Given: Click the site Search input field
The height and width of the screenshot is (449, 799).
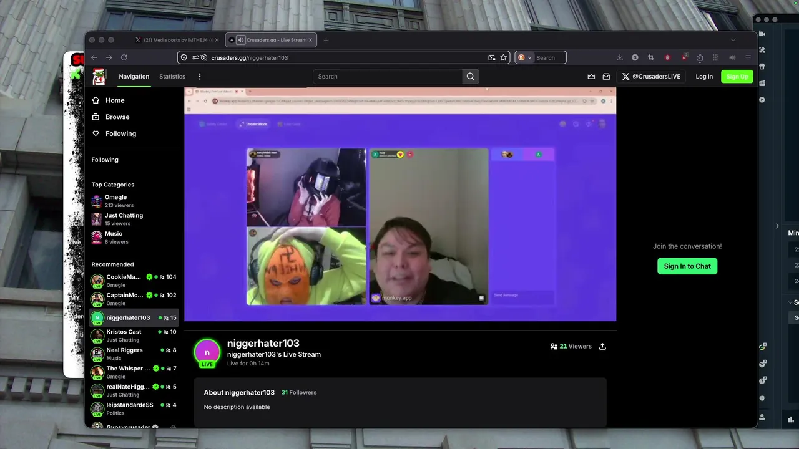Looking at the screenshot, I should click(388, 77).
